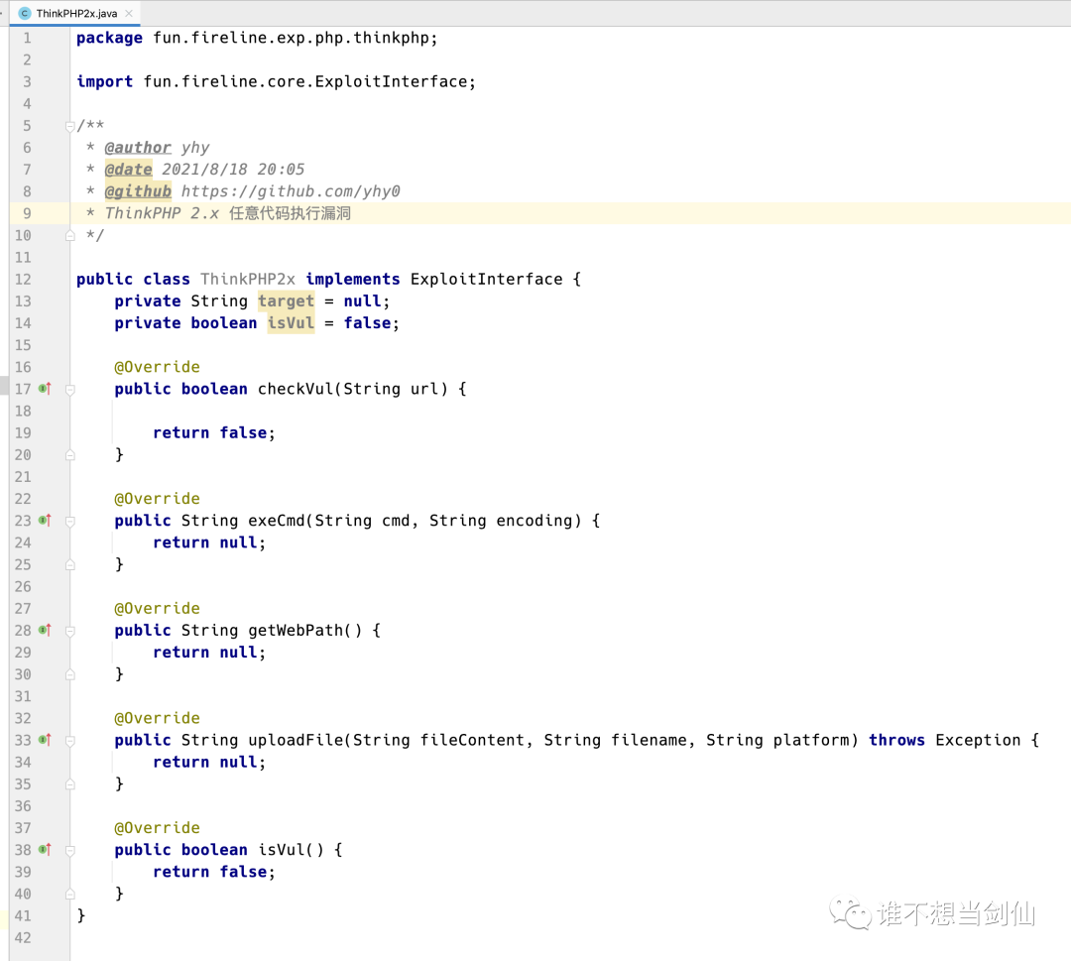
Task: Click the @author tag in Javadoc
Action: 137,148
